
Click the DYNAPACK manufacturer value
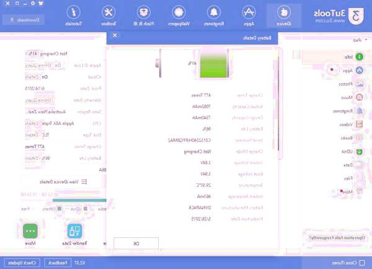click(x=200, y=207)
